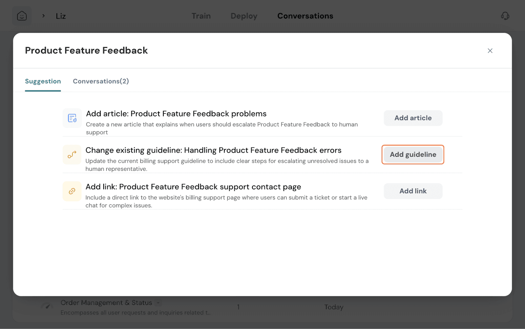Open the Conversations top navigation item
525x329 pixels.
(x=305, y=16)
